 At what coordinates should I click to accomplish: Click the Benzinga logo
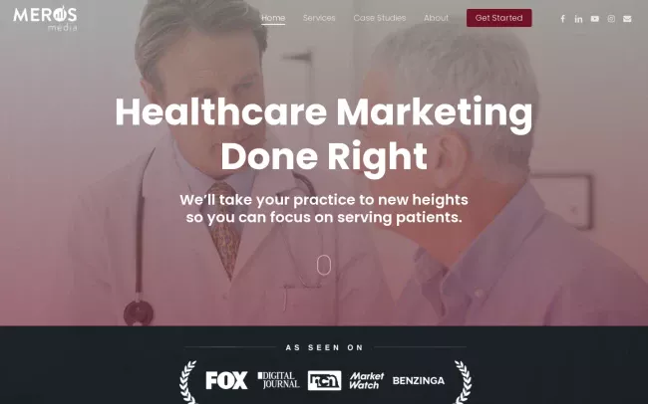point(419,380)
